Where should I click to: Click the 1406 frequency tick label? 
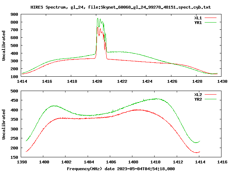111,162
